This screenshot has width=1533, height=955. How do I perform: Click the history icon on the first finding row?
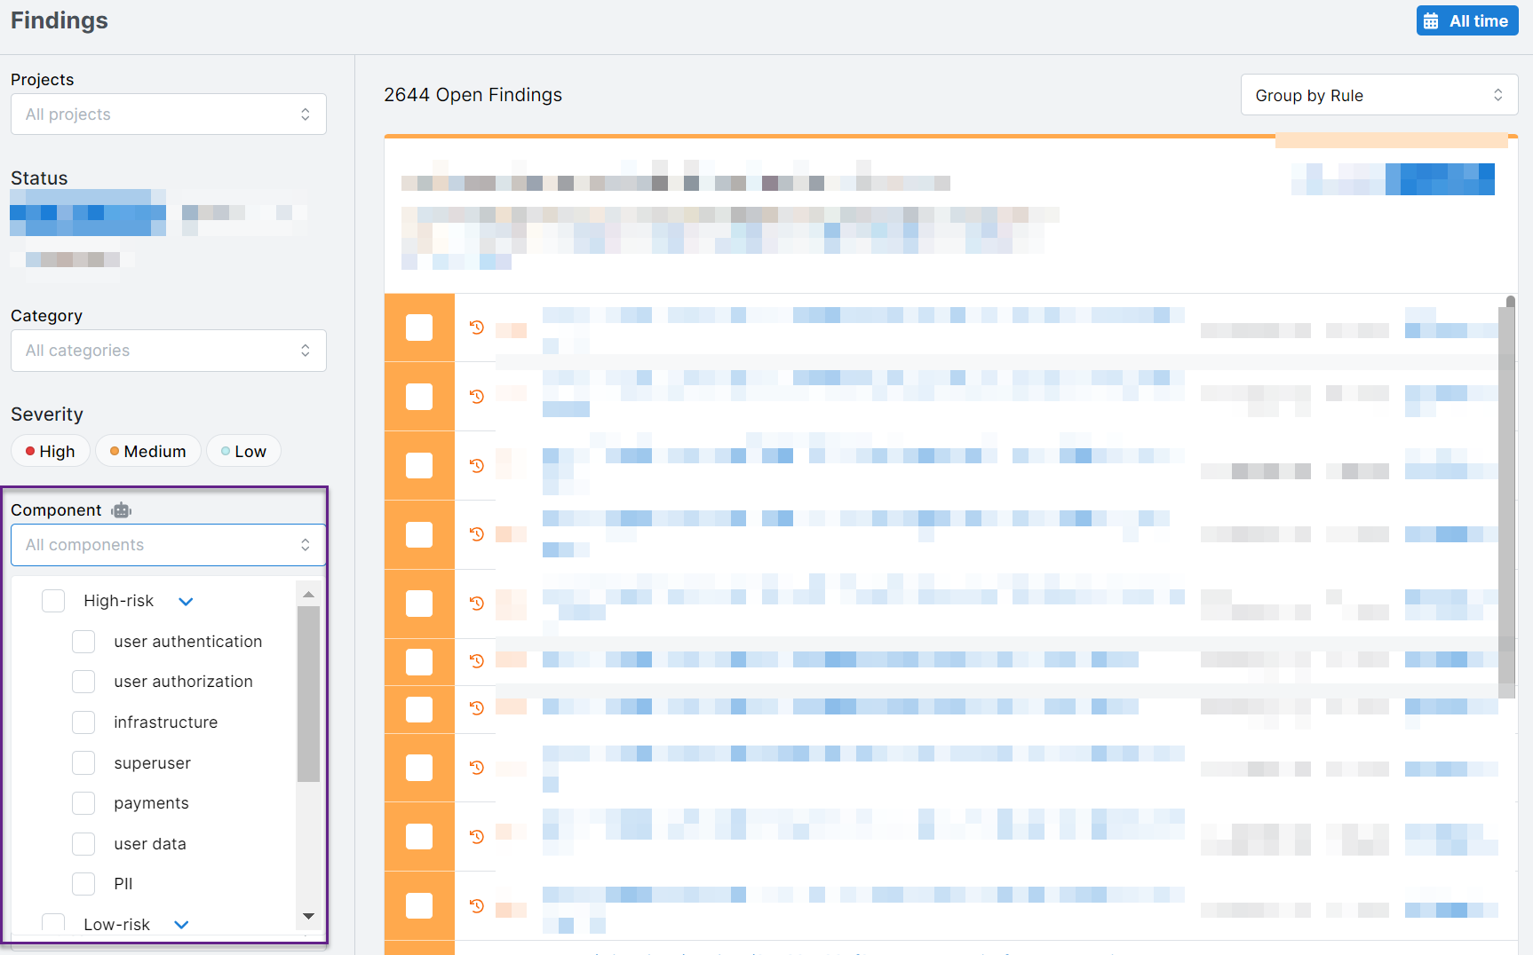click(476, 328)
